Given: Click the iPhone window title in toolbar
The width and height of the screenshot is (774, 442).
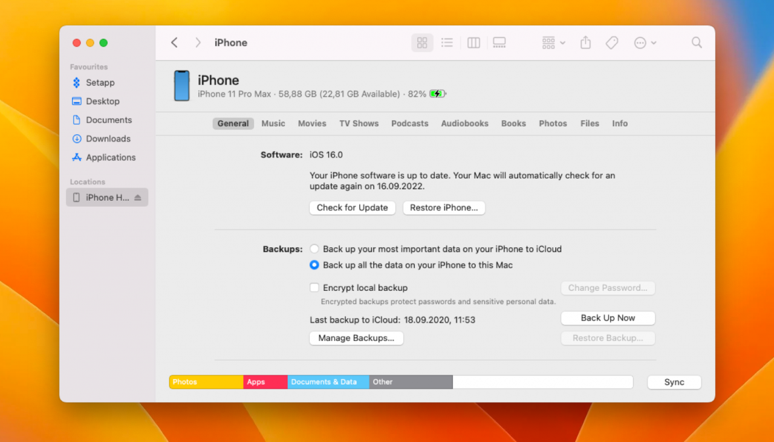Looking at the screenshot, I should point(231,42).
